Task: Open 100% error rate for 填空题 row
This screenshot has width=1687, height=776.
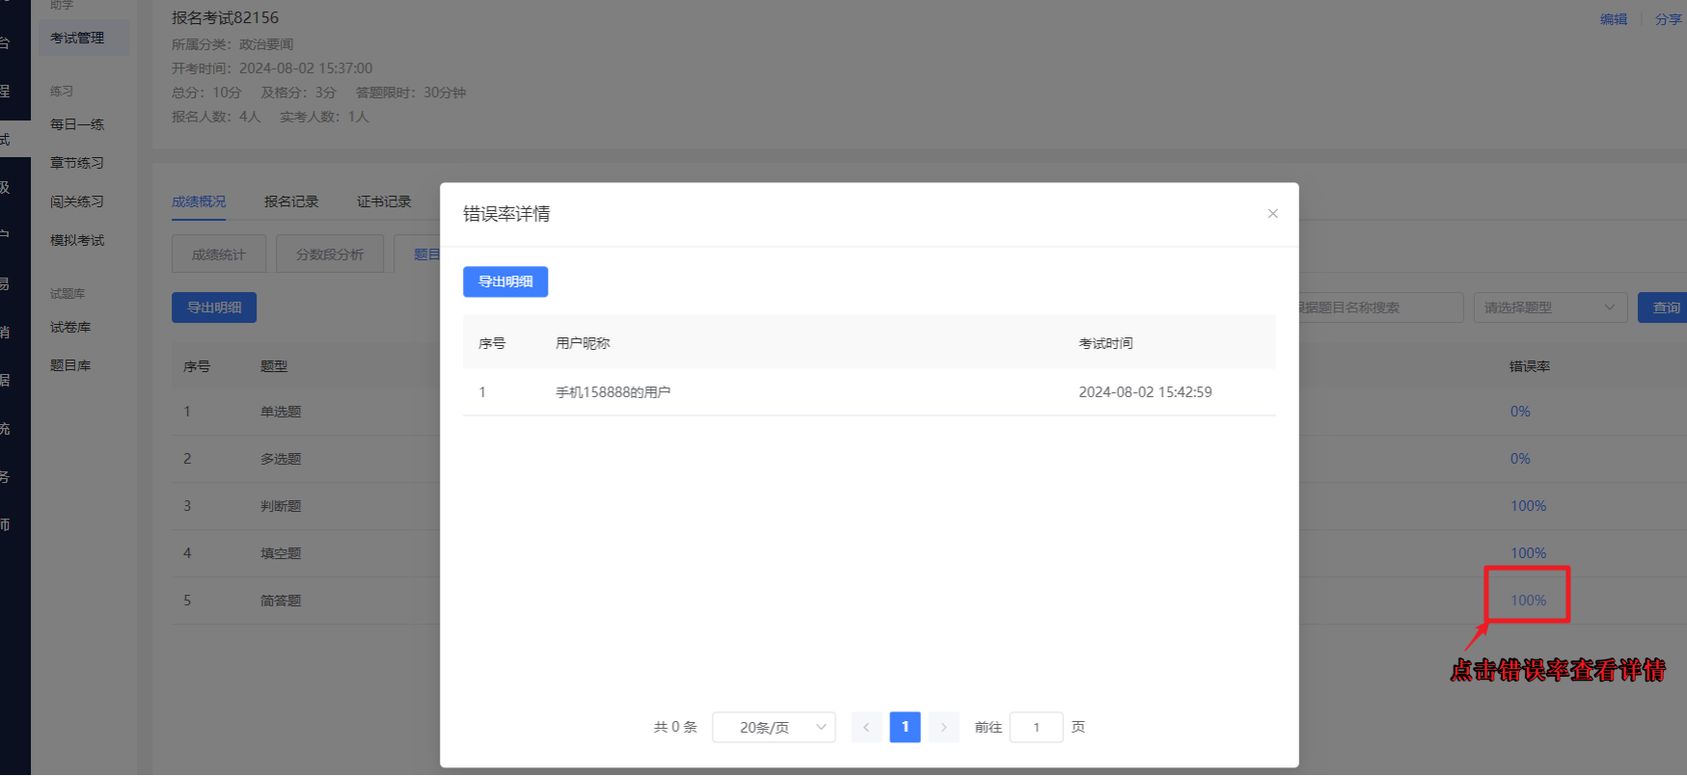Action: click(1528, 553)
